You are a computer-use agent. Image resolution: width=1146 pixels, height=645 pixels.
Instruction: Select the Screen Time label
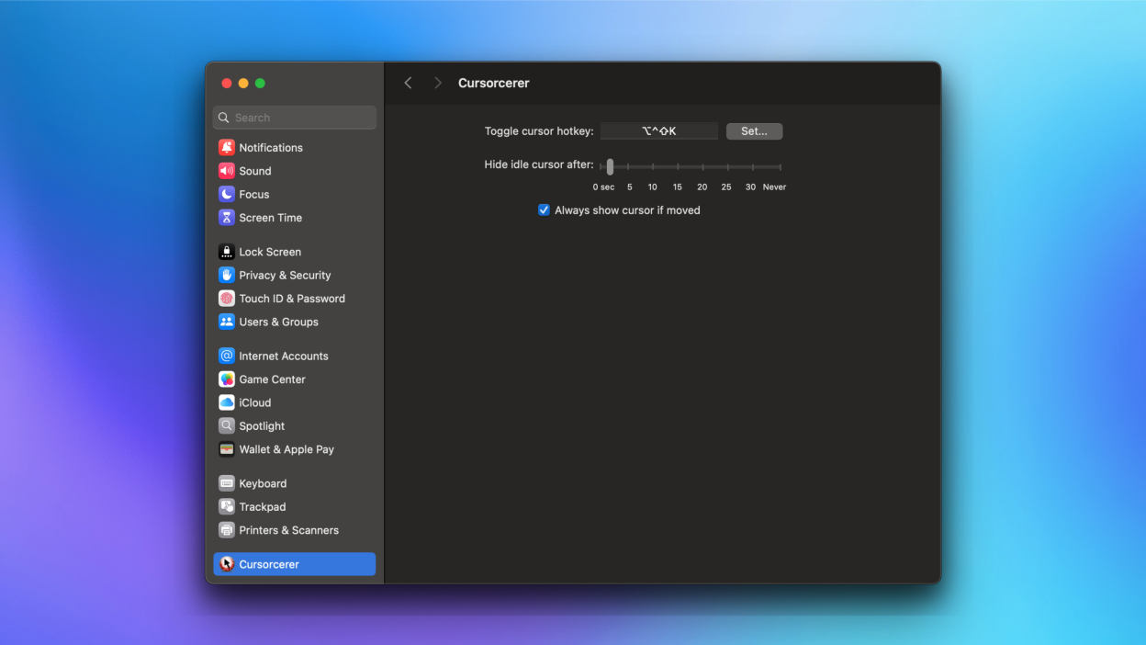point(271,218)
